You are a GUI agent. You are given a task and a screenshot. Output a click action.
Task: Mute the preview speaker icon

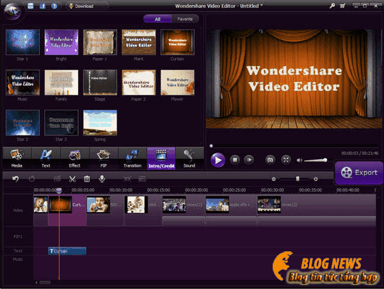pyautogui.click(x=300, y=160)
